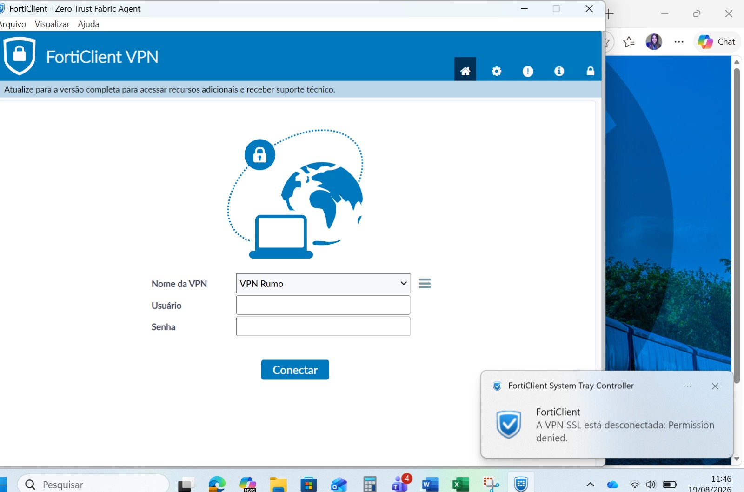The height and width of the screenshot is (492, 744).
Task: Click the OneDrive cloud tray icon
Action: coord(612,485)
